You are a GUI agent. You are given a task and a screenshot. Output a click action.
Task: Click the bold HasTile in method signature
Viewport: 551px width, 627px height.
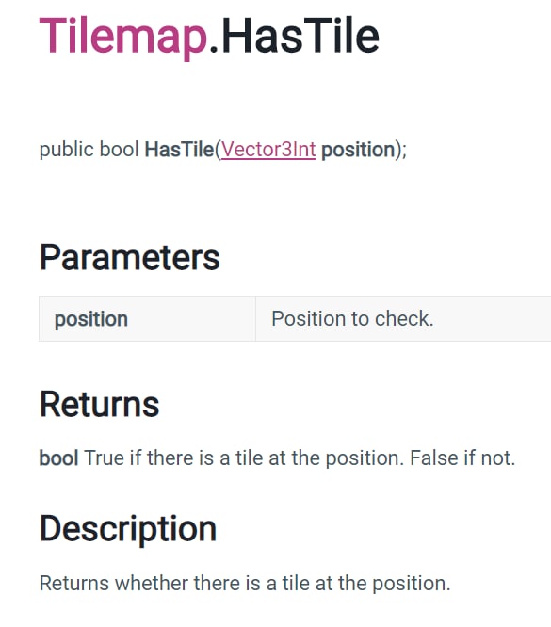tap(179, 150)
